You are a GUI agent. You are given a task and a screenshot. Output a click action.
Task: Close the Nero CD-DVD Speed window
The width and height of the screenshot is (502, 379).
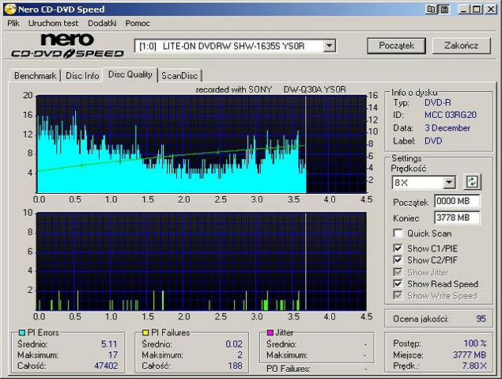click(x=491, y=9)
